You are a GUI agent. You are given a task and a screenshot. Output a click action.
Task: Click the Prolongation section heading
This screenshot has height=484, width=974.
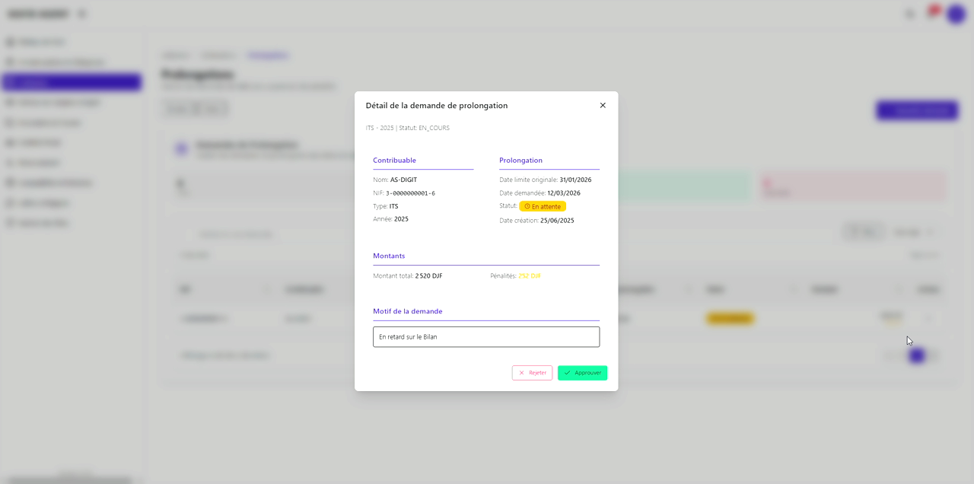tap(520, 161)
